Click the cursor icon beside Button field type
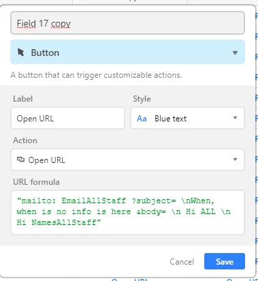 pyautogui.click(x=20, y=53)
